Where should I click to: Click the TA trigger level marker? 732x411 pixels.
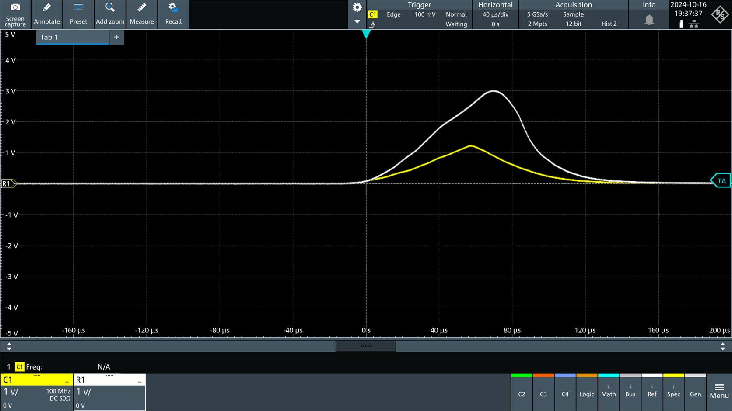click(721, 181)
